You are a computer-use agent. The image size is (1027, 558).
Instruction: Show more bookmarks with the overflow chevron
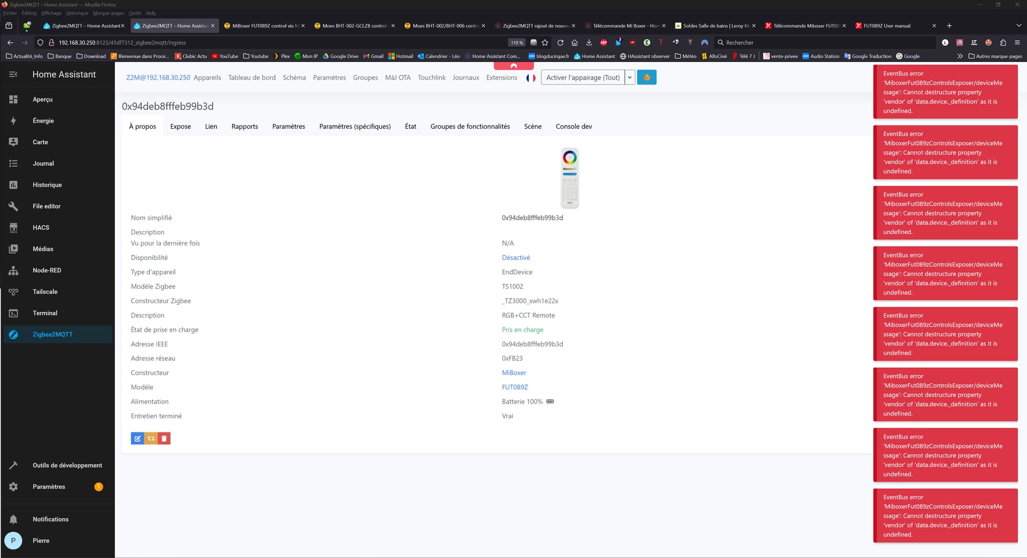tap(960, 56)
